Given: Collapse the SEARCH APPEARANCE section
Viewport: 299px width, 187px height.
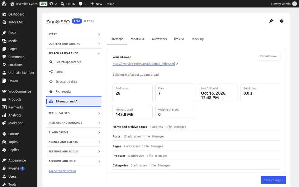Looking at the screenshot, I should (x=74, y=53).
